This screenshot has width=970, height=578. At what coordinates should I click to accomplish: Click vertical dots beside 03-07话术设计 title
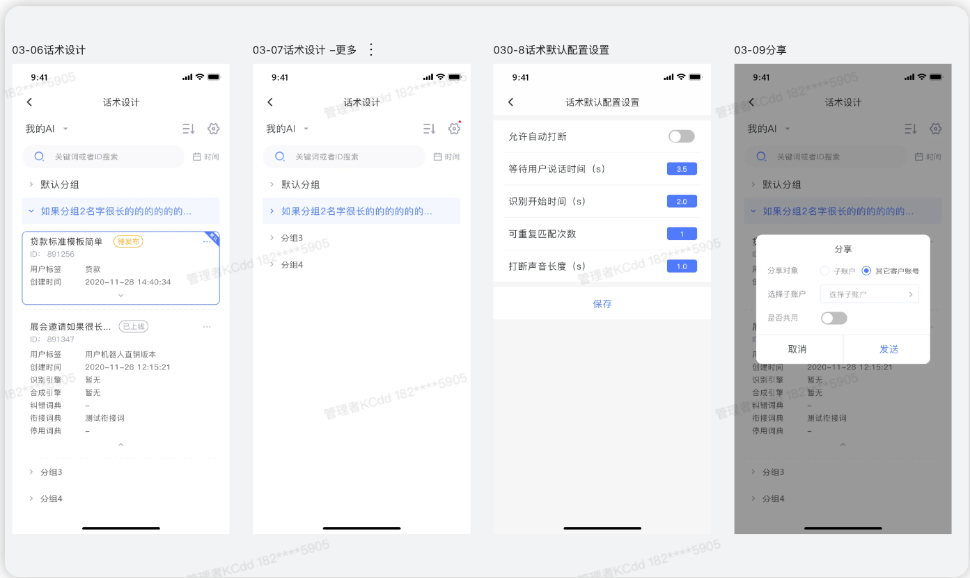tap(370, 49)
